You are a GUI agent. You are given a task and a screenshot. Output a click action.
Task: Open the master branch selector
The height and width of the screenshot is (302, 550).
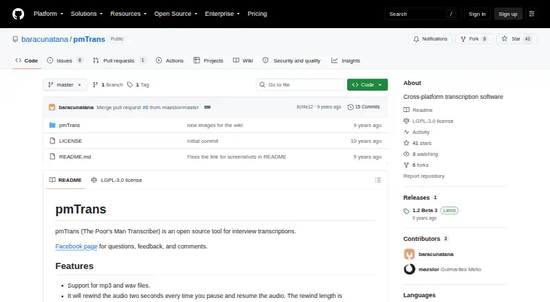tap(65, 85)
